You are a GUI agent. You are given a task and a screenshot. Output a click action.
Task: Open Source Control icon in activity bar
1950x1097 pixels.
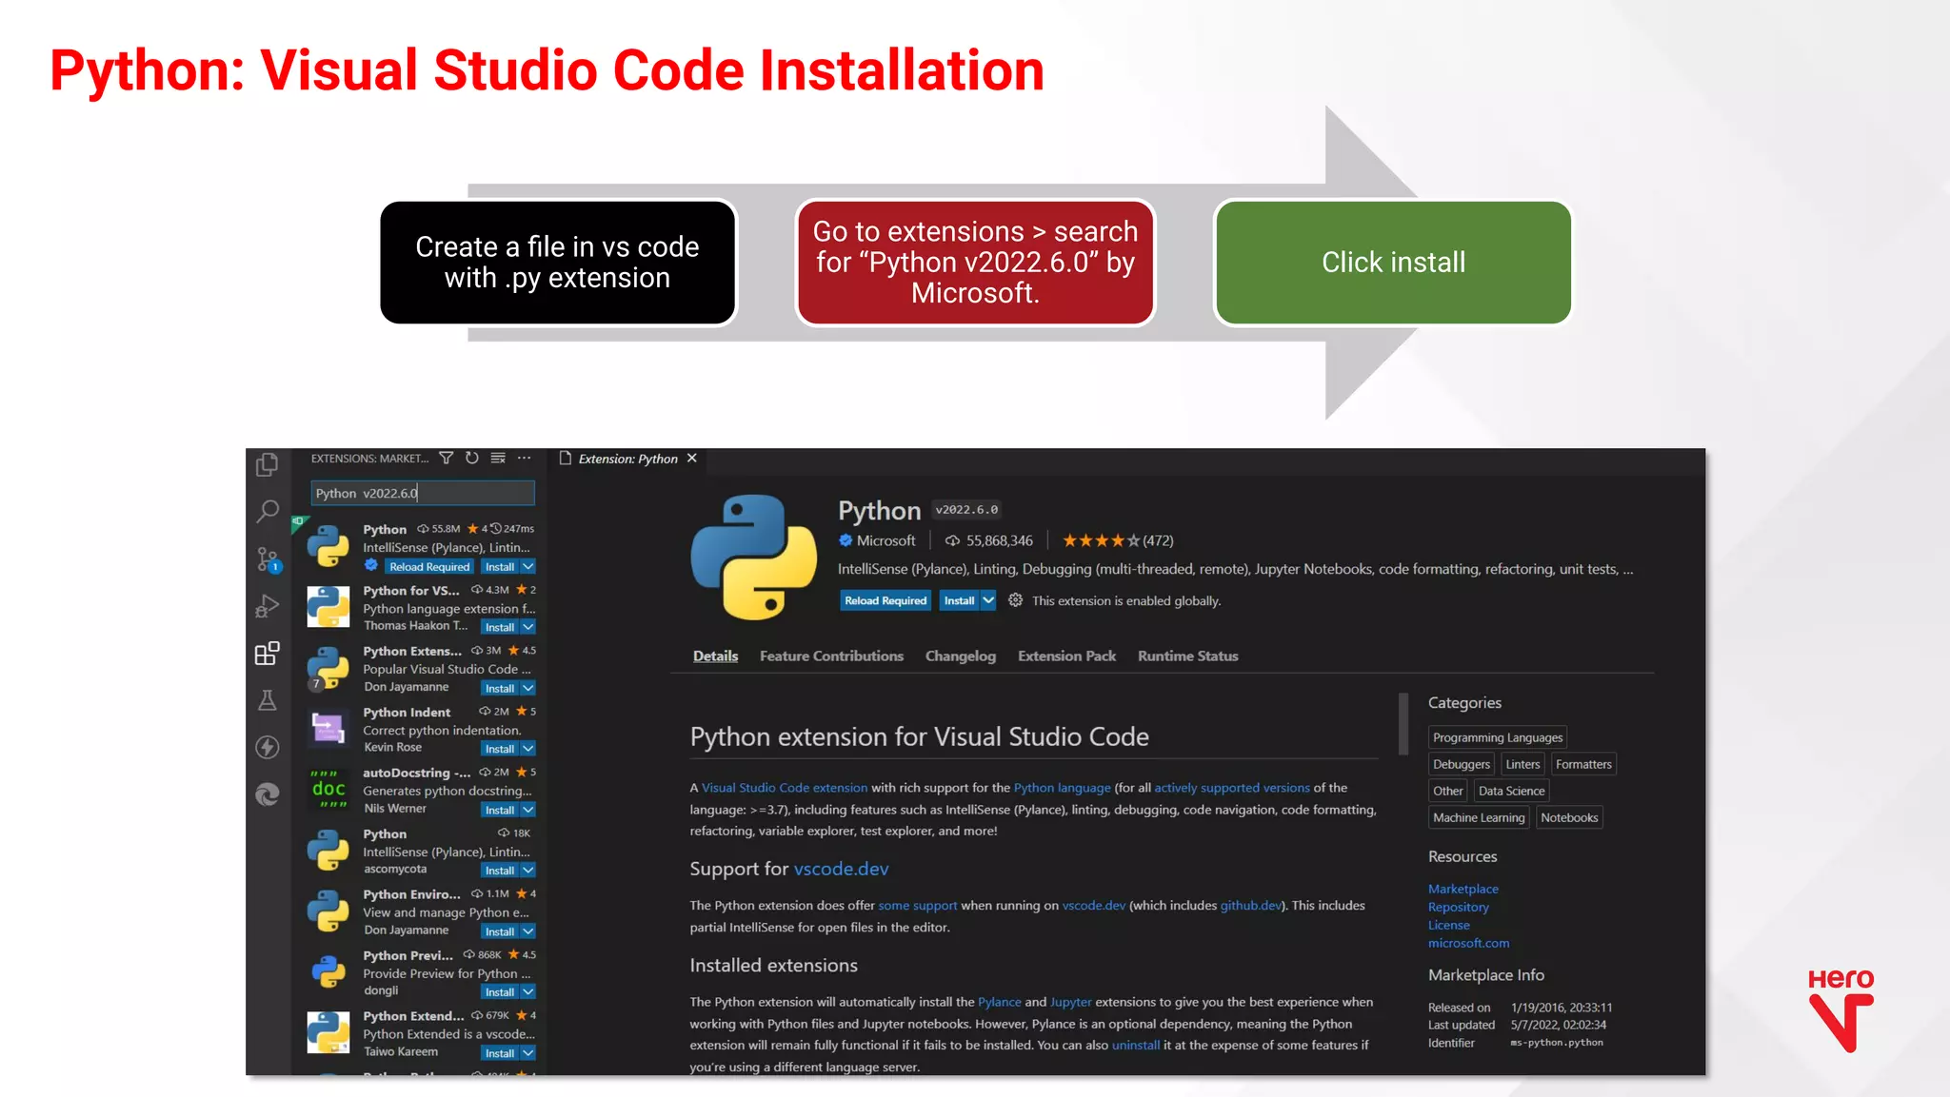[x=268, y=559]
